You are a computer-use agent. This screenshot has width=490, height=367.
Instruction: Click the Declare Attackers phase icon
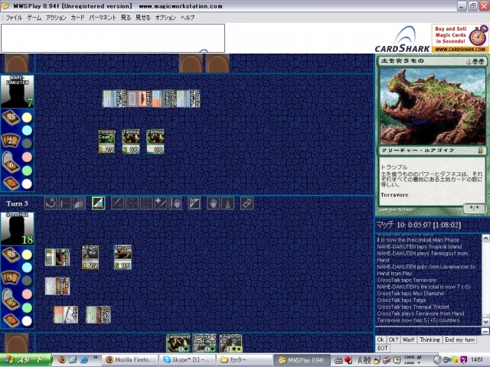(x=132, y=203)
